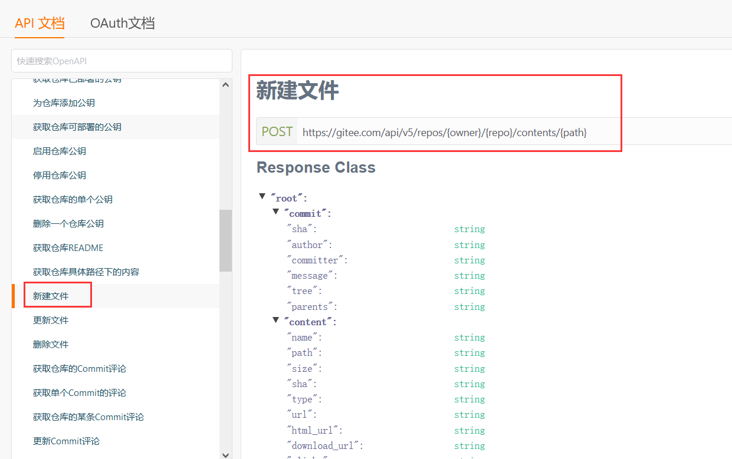The image size is (732, 459).
Task: Click the "size" field name
Action: point(304,368)
